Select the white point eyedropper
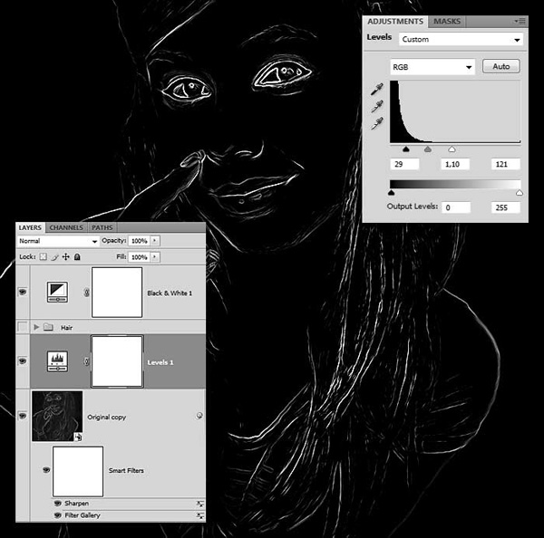The width and height of the screenshot is (544, 538). click(x=377, y=123)
